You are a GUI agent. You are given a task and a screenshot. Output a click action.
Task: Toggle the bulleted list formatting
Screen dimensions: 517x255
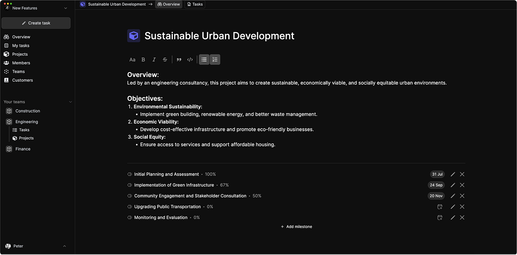tap(204, 59)
